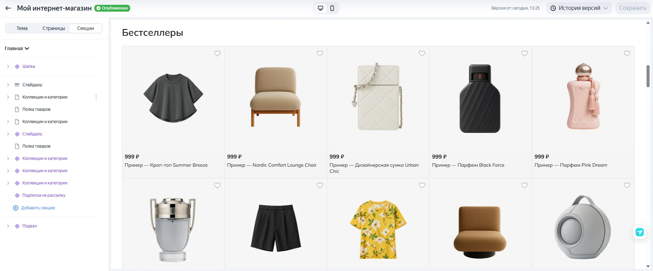Open the Главная page dropdown
Image resolution: width=653 pixels, height=271 pixels.
pos(17,48)
